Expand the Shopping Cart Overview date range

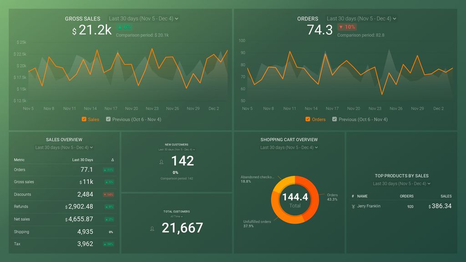point(289,147)
